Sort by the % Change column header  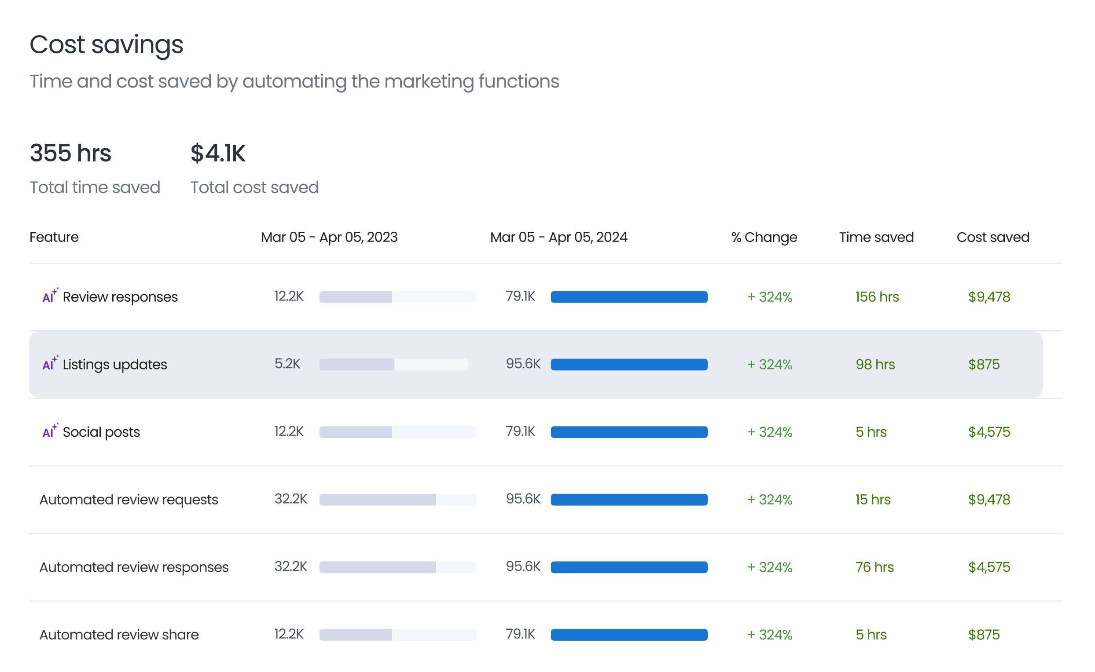click(x=764, y=237)
